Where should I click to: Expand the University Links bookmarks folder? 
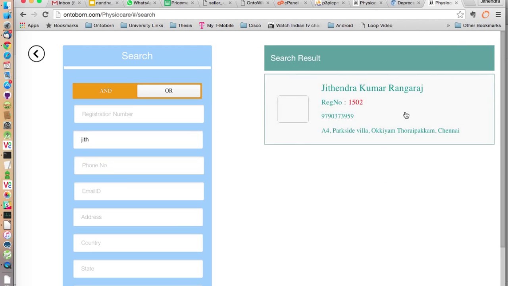coord(142,25)
